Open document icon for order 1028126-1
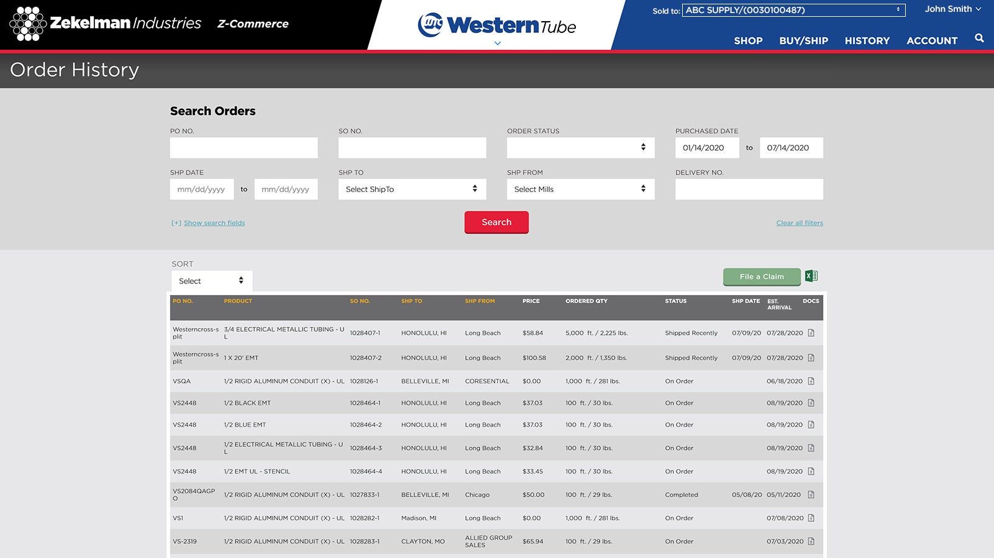The image size is (994, 558). pyautogui.click(x=811, y=382)
